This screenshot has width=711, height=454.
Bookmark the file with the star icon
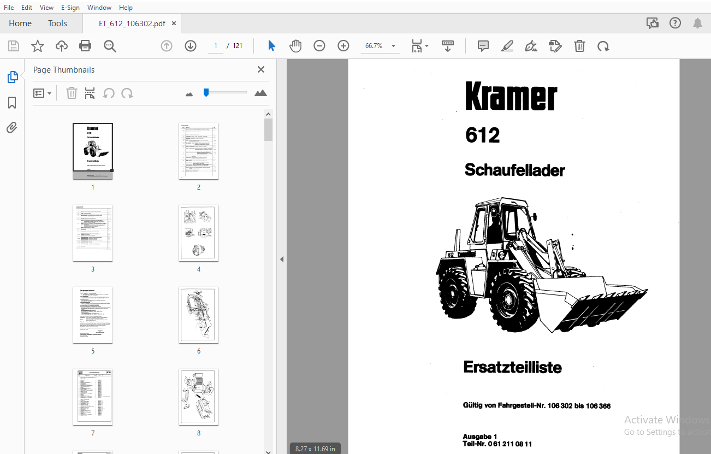(x=37, y=46)
